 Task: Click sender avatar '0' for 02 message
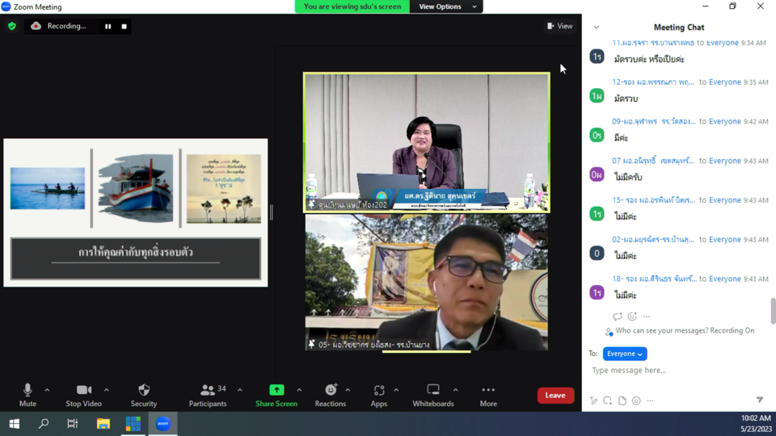(597, 253)
